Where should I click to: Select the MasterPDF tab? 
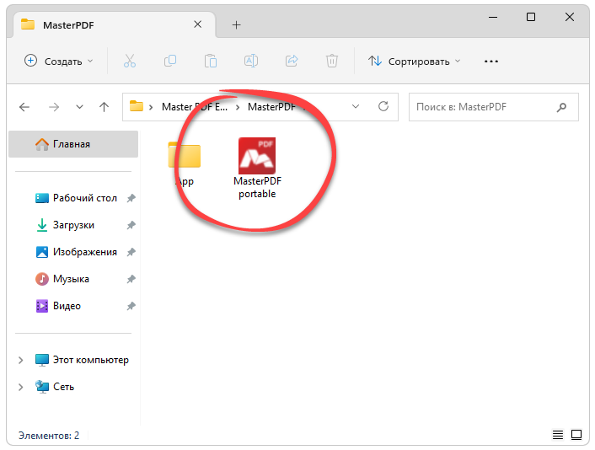(x=114, y=25)
